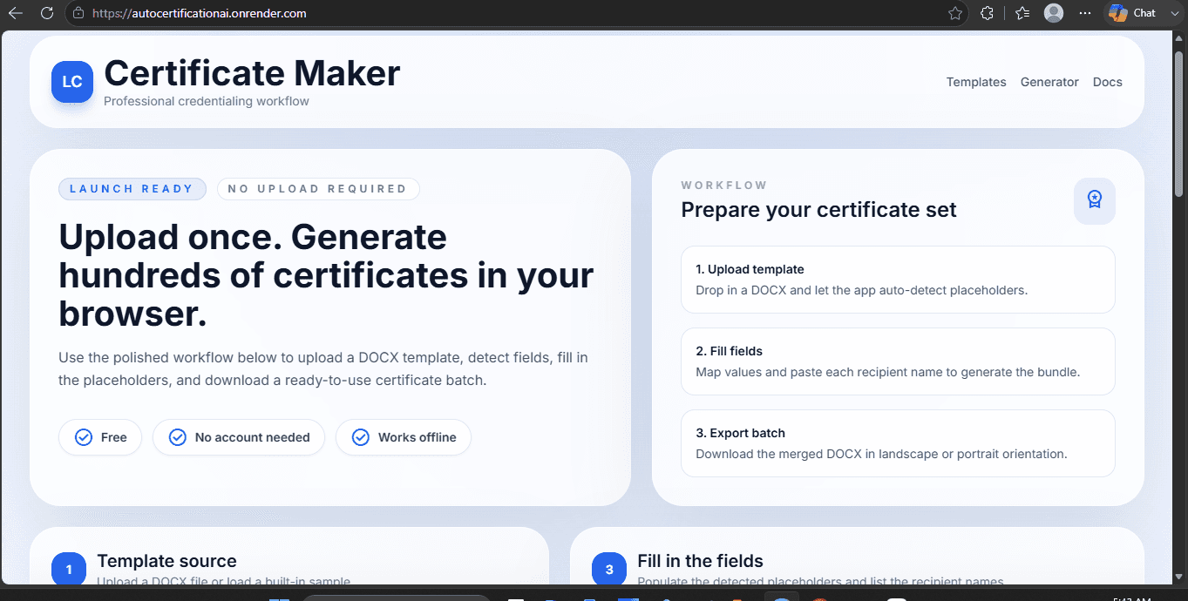1188x601 pixels.
Task: Open the Favorites list icon
Action: click(1022, 13)
